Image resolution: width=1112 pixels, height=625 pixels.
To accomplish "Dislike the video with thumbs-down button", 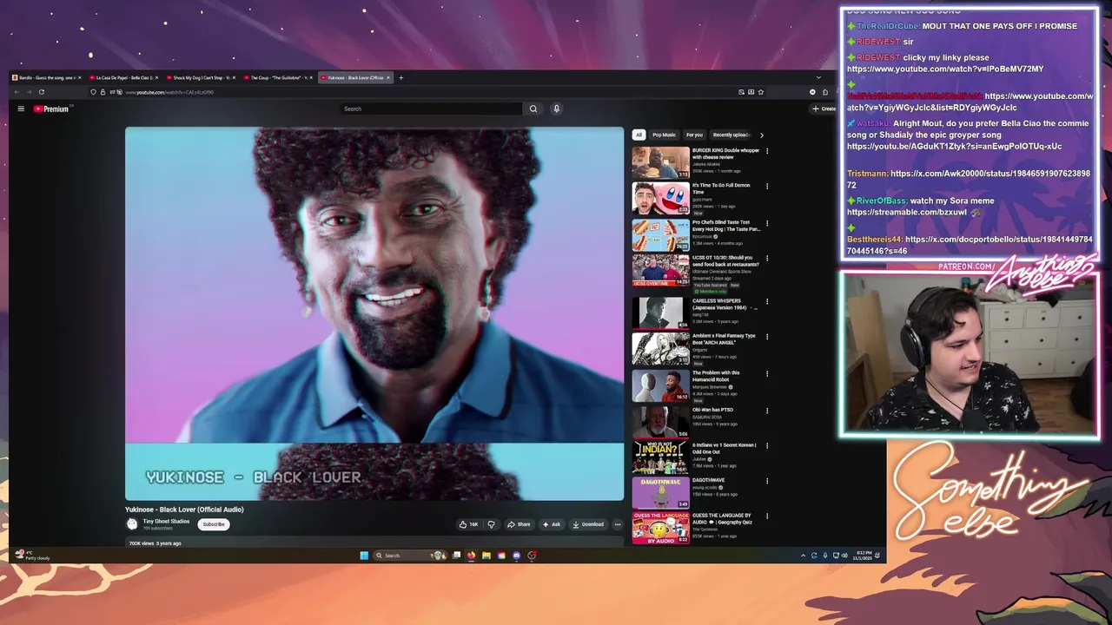I will pyautogui.click(x=491, y=524).
